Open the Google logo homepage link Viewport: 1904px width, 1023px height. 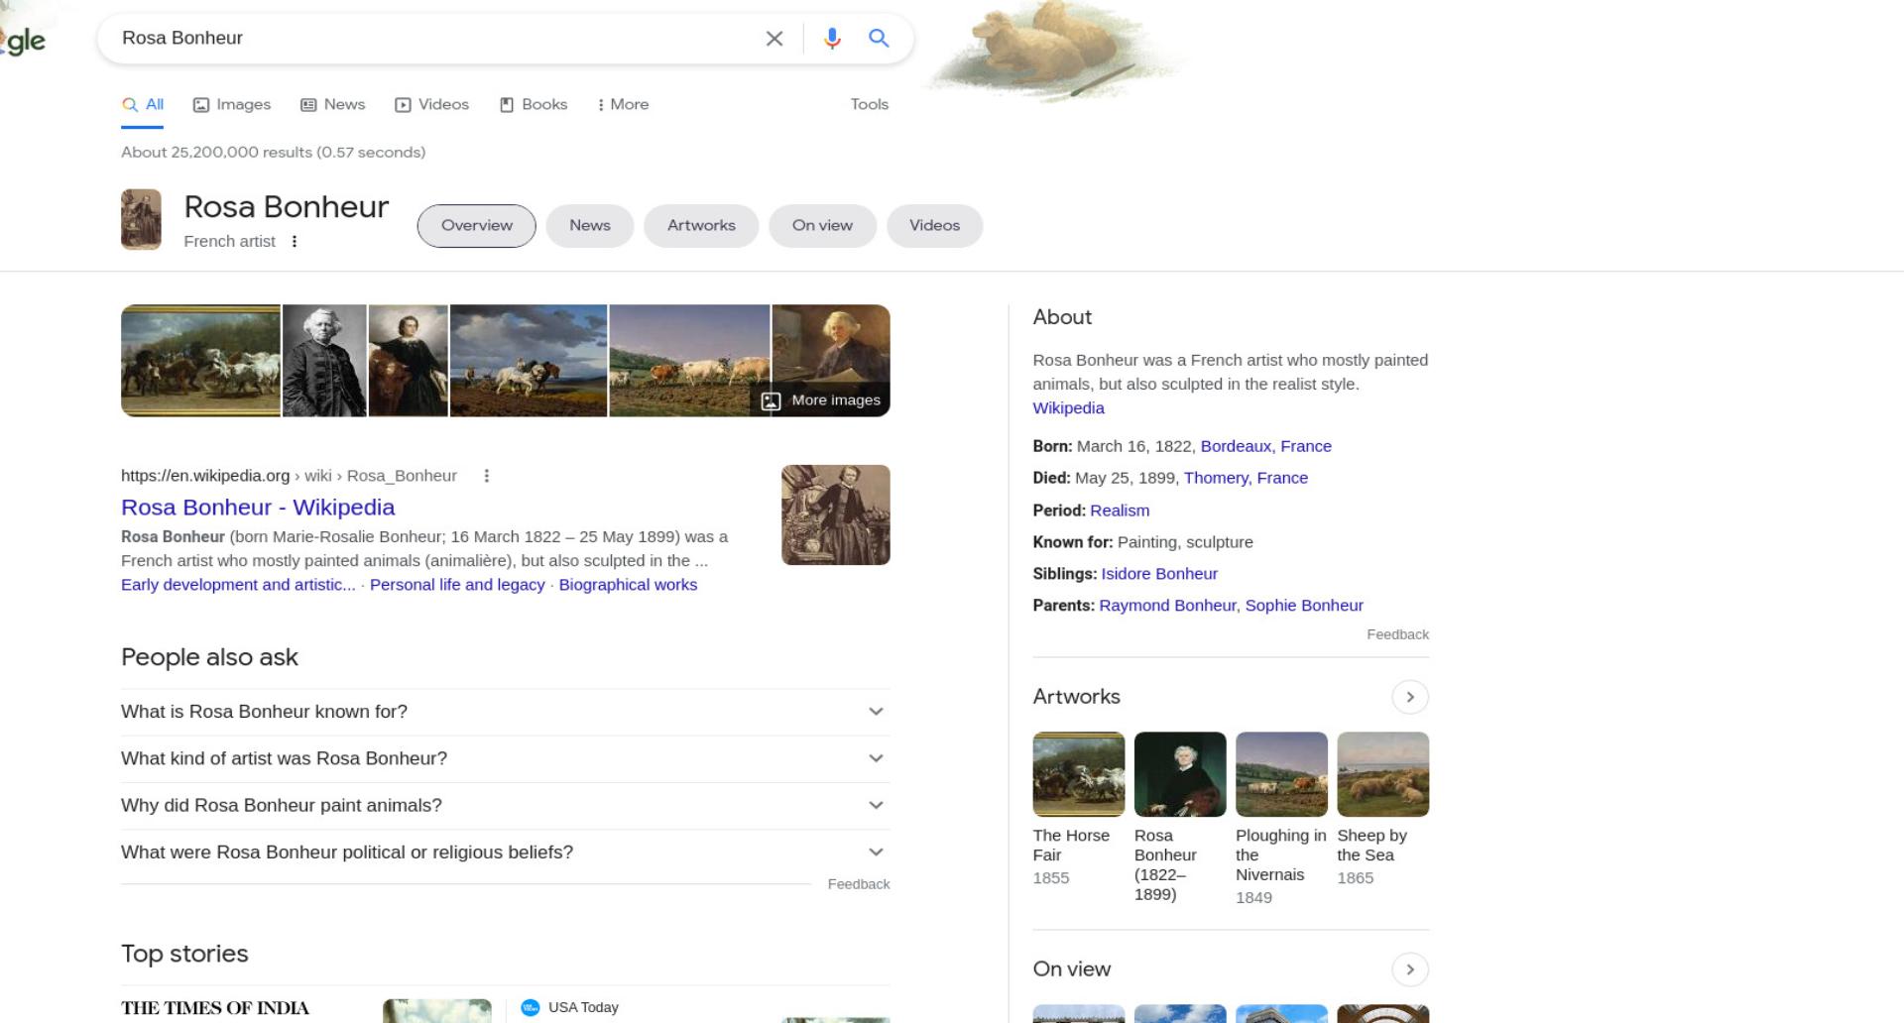click(x=22, y=41)
